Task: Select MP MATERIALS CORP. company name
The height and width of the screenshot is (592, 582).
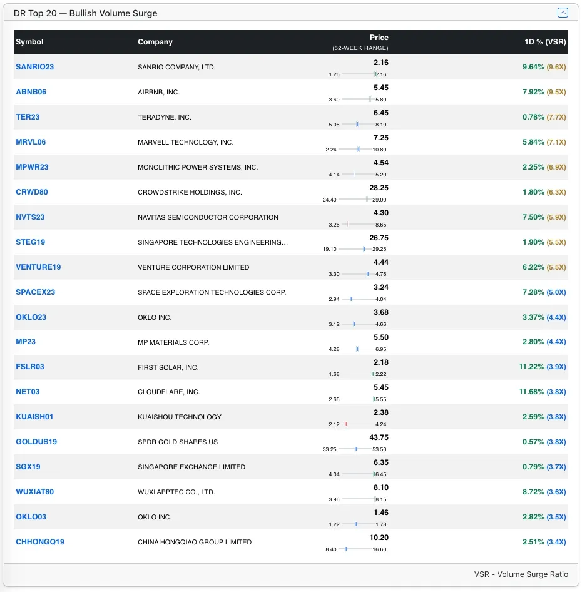Action: coord(173,342)
